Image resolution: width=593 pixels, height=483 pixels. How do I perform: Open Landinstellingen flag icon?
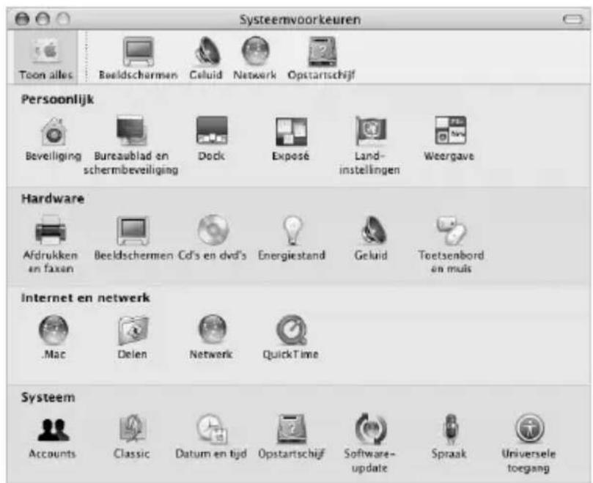click(370, 130)
